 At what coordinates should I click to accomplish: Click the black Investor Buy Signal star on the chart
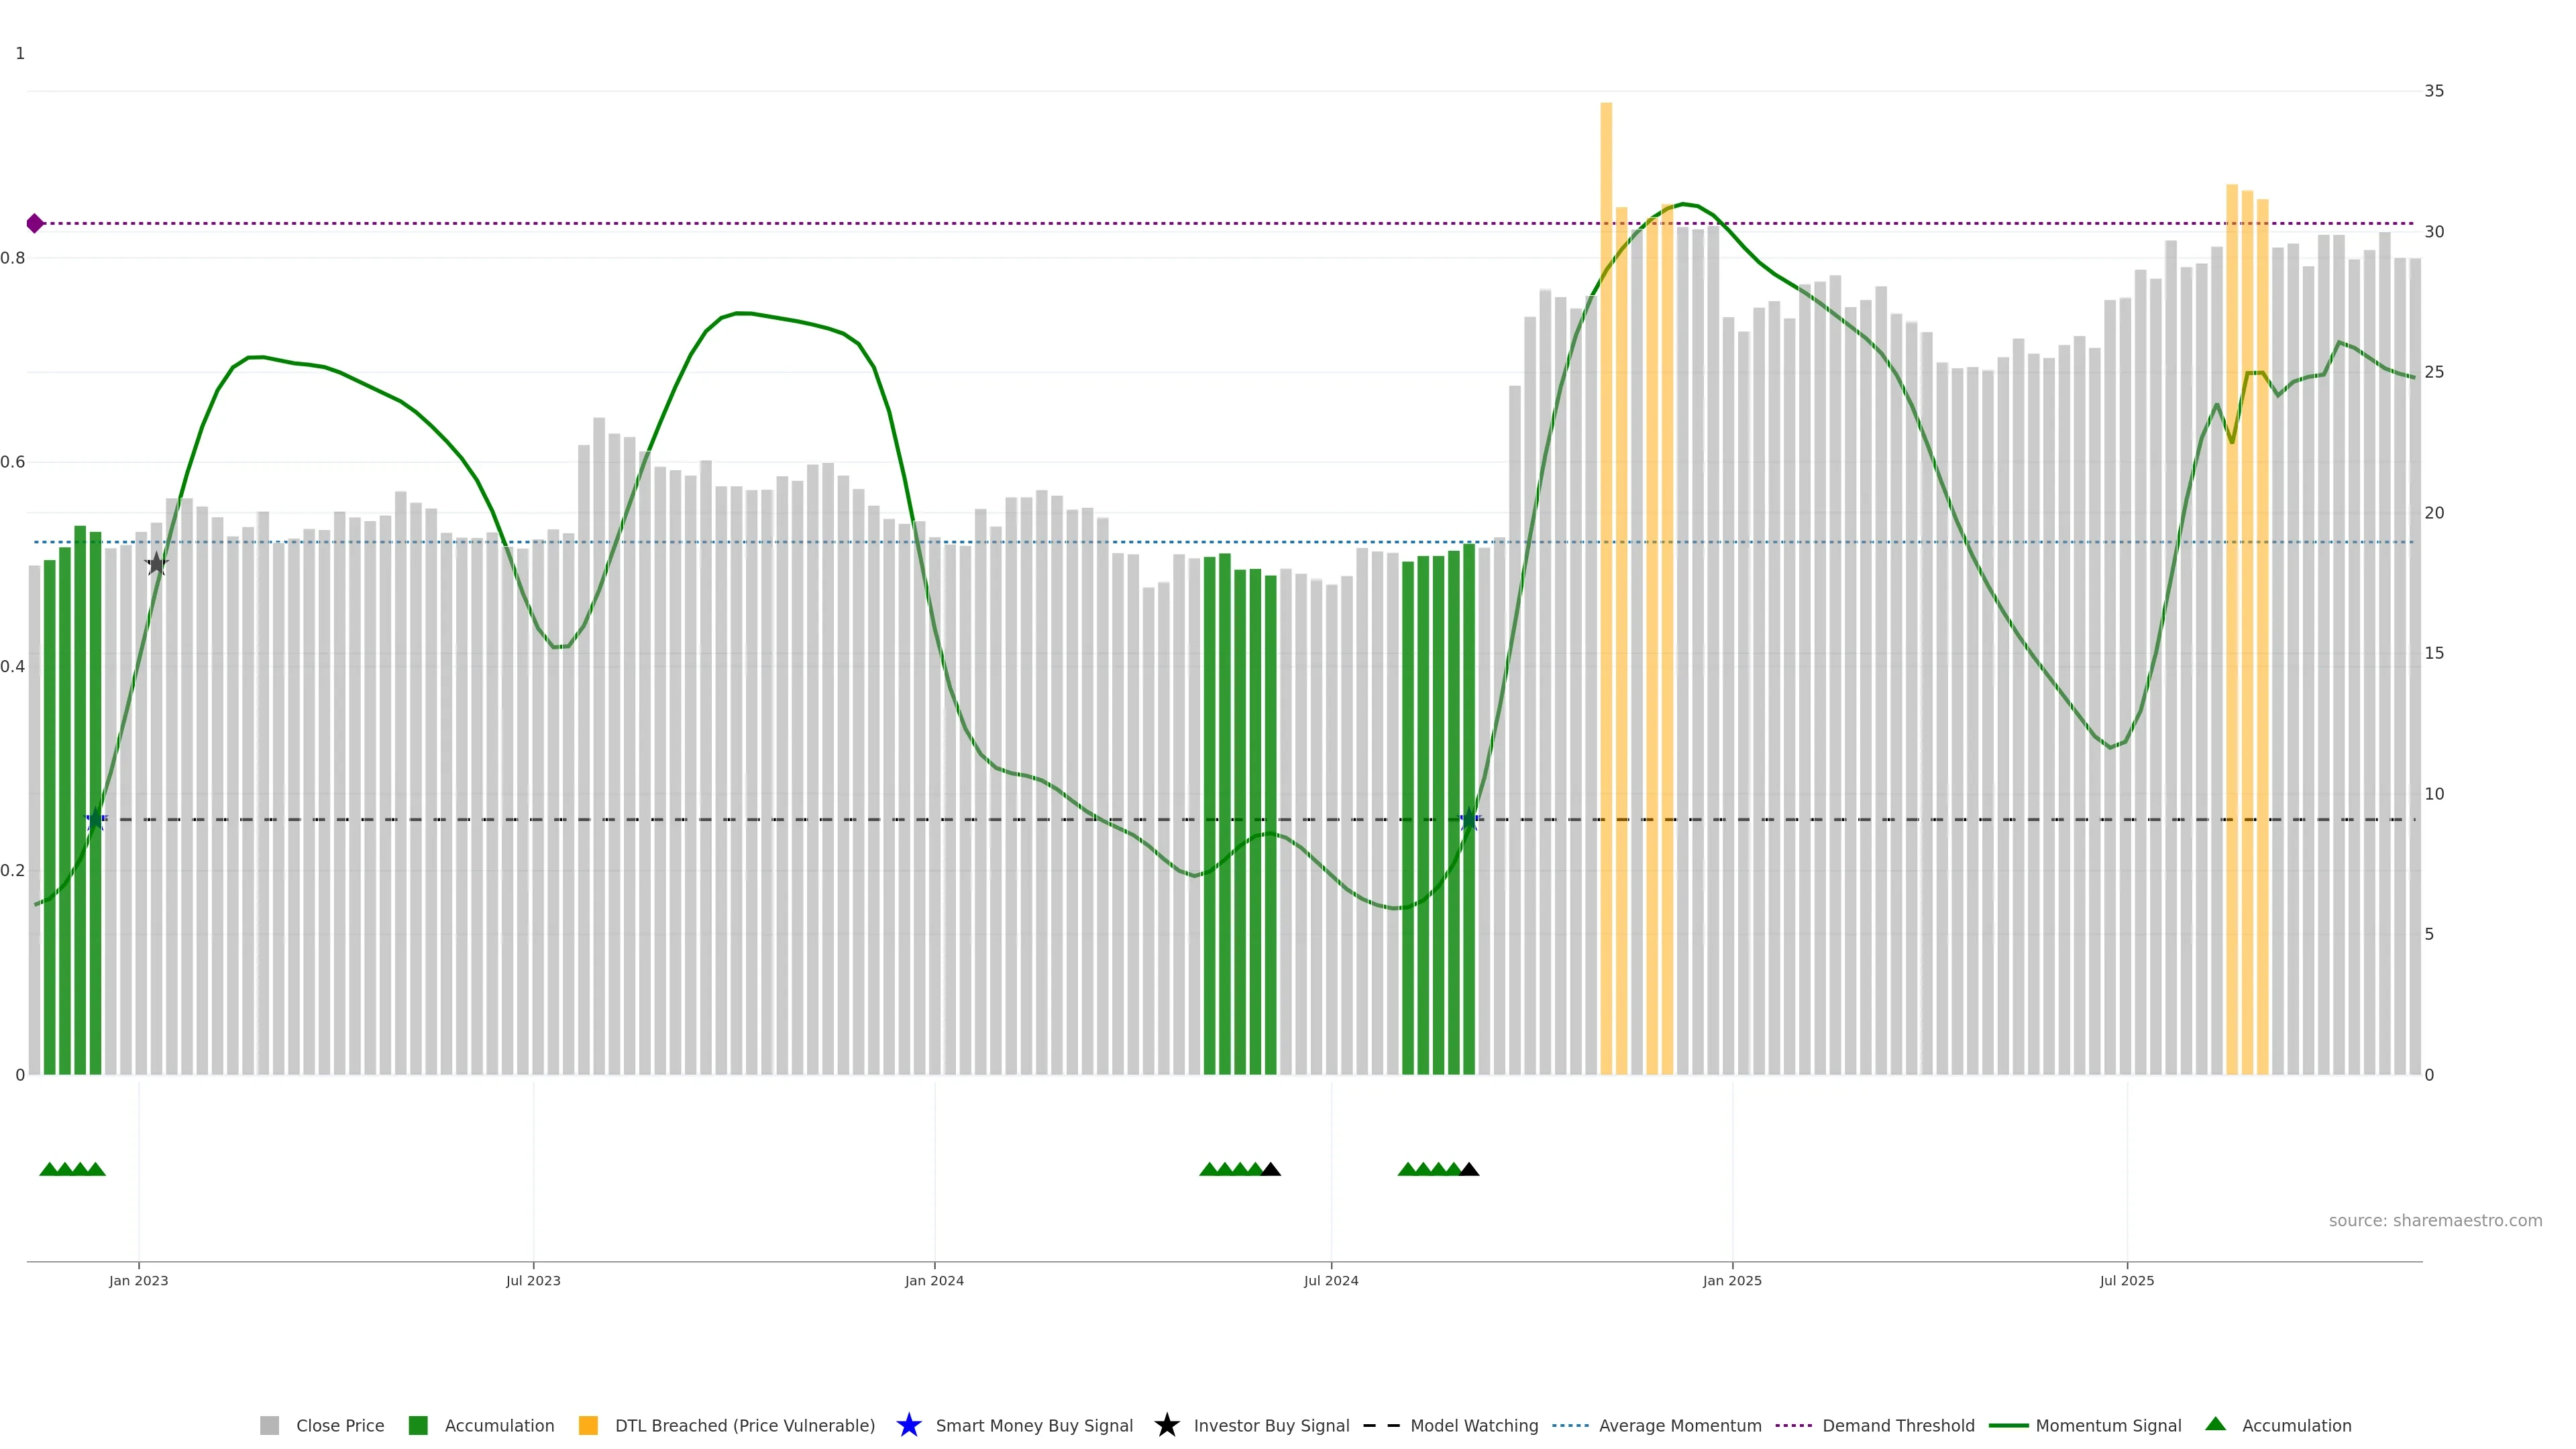click(x=156, y=564)
